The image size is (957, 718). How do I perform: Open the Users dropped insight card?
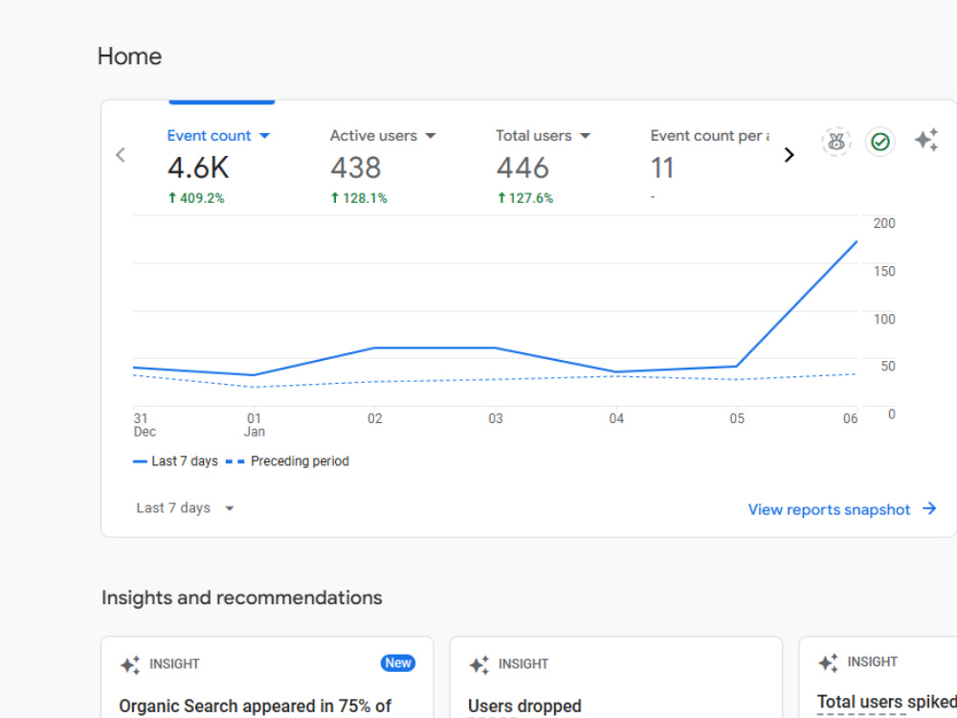tap(524, 706)
